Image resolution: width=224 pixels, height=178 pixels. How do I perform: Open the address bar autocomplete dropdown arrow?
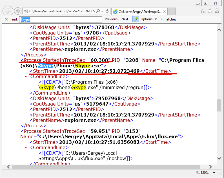pyautogui.click(x=103, y=11)
